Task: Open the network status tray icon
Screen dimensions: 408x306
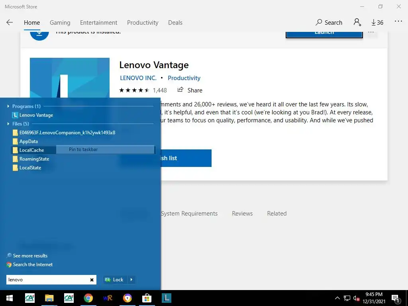Action: click(347, 298)
